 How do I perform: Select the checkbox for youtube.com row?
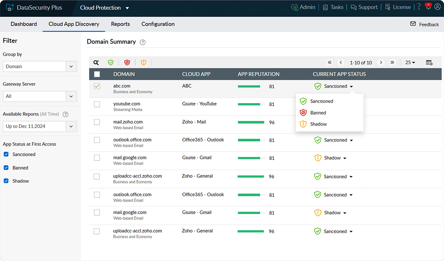click(x=97, y=104)
